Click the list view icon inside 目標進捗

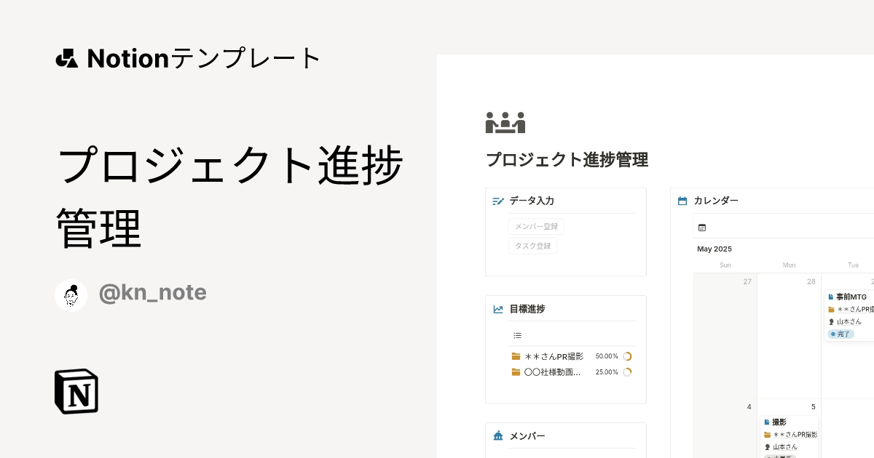pyautogui.click(x=518, y=335)
